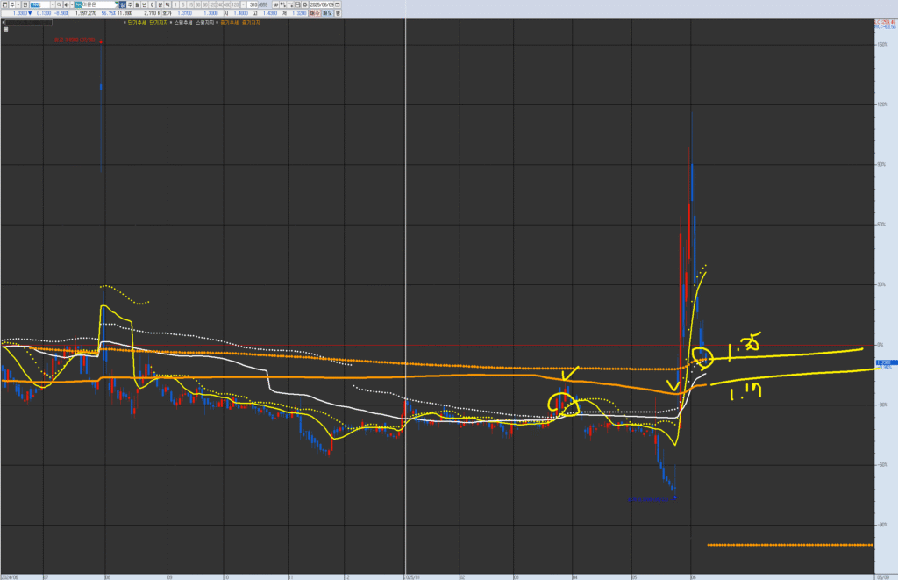The image size is (898, 580).
Task: Click the save floppy disk icon
Action: [x=297, y=4]
